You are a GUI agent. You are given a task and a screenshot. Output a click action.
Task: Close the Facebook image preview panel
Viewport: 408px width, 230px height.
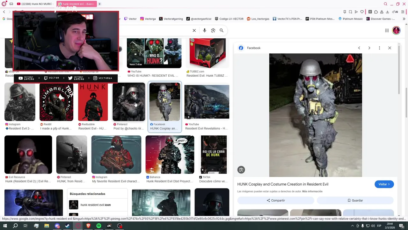[x=390, y=48]
